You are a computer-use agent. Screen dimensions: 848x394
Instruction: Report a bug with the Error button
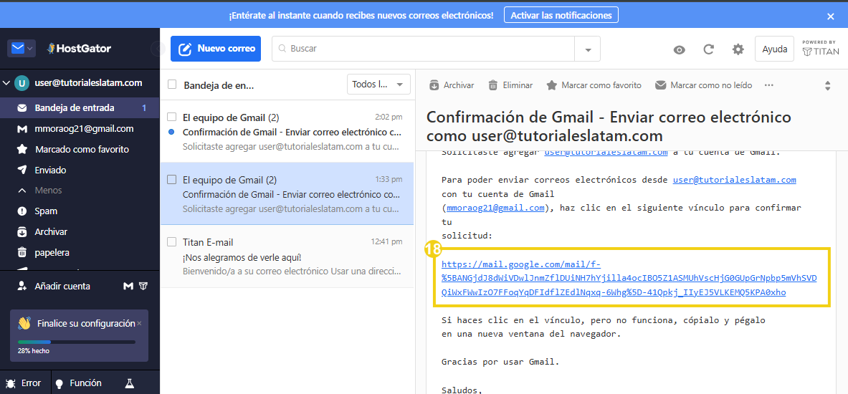[23, 383]
